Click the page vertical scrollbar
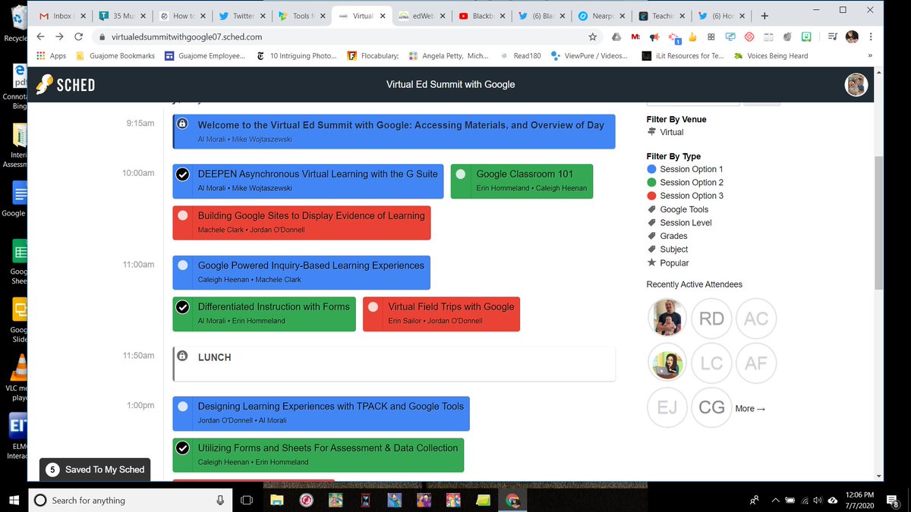Screen dimensions: 911x512 [x=879, y=223]
